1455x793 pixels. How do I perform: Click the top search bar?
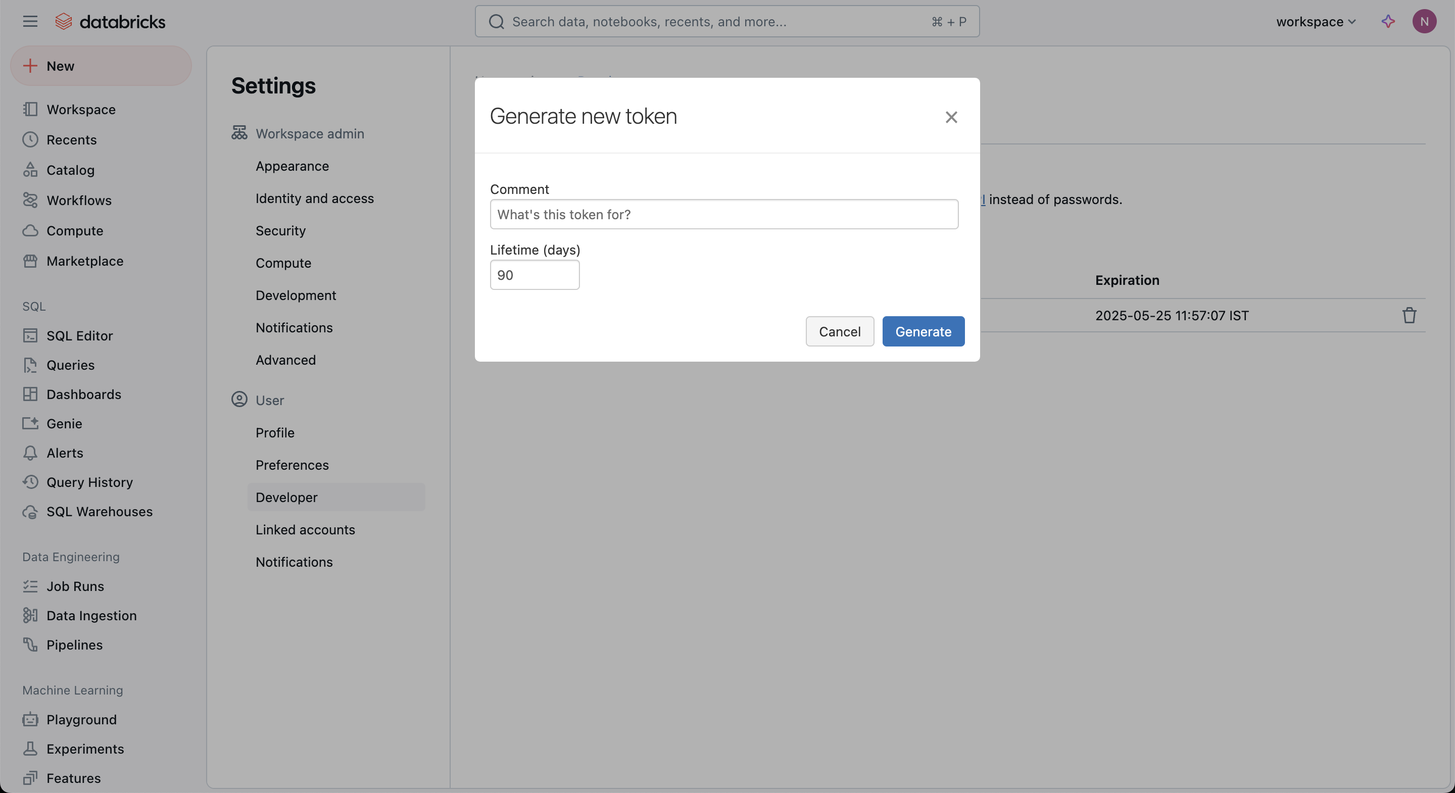726,21
